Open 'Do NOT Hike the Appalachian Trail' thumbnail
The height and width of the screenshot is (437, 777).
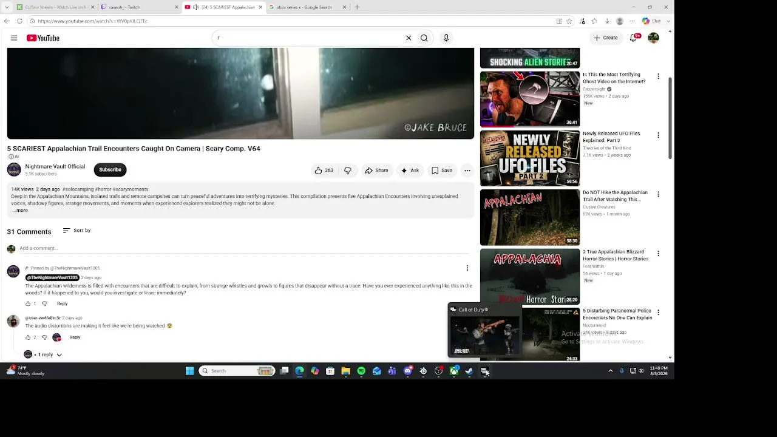[530, 217]
